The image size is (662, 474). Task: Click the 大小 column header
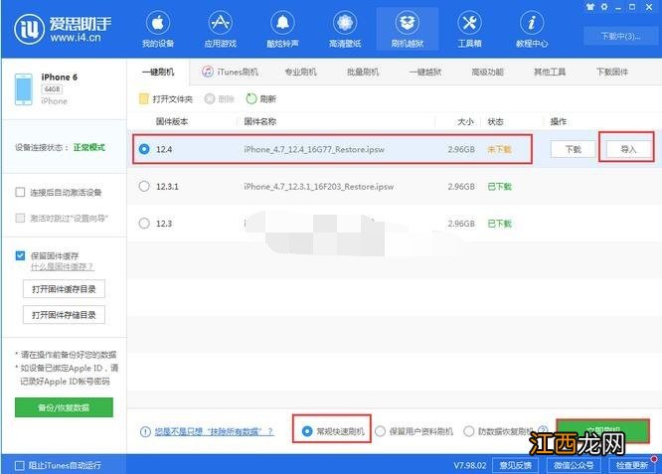pos(465,121)
